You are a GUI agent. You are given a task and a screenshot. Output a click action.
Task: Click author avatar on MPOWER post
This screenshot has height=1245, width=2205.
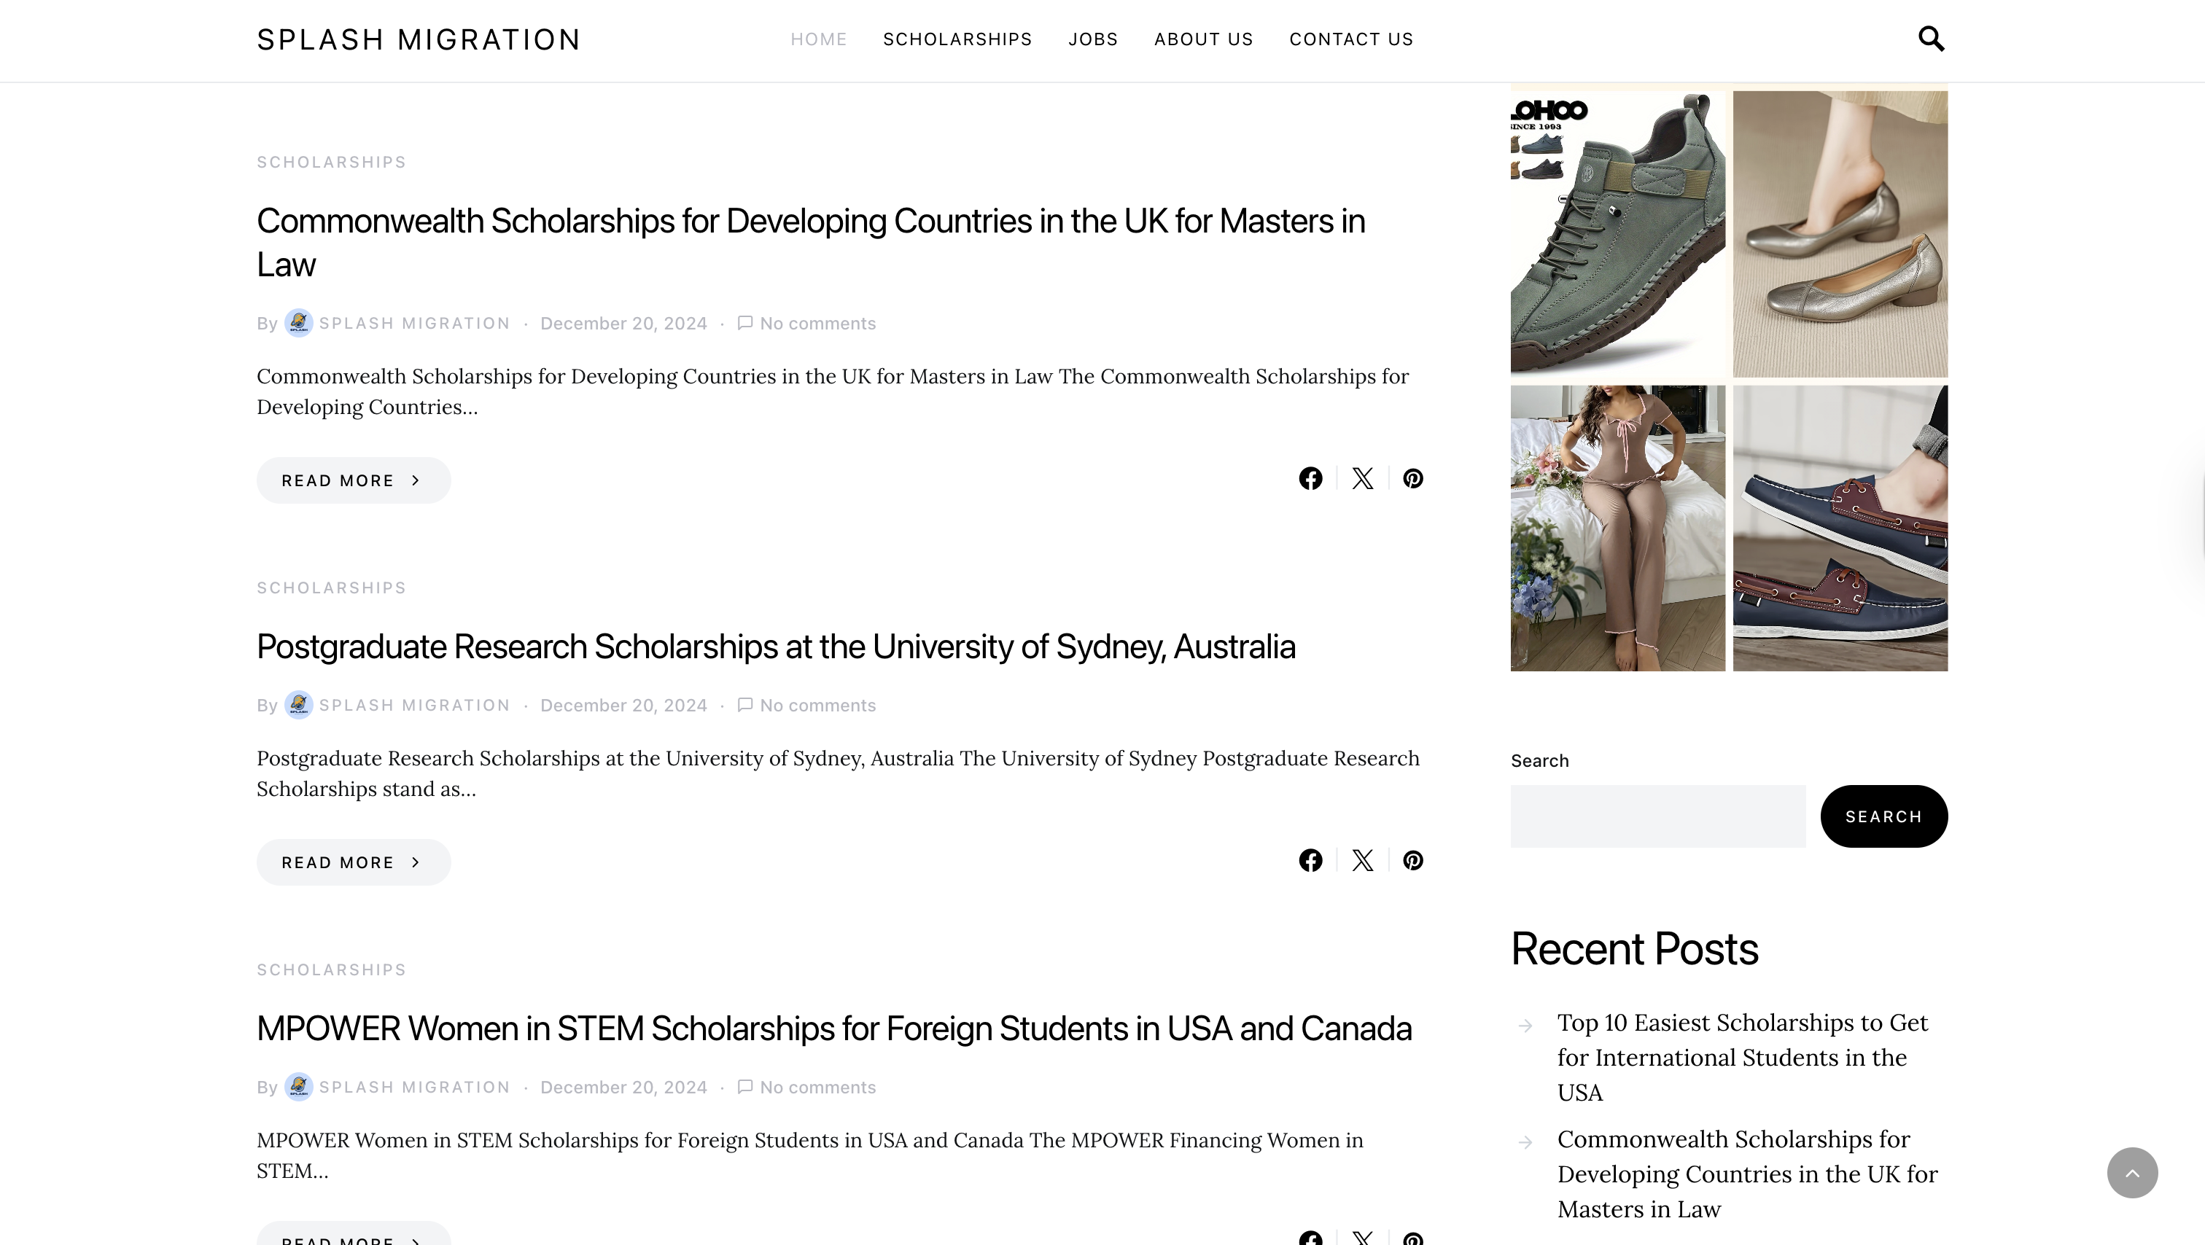(298, 1087)
